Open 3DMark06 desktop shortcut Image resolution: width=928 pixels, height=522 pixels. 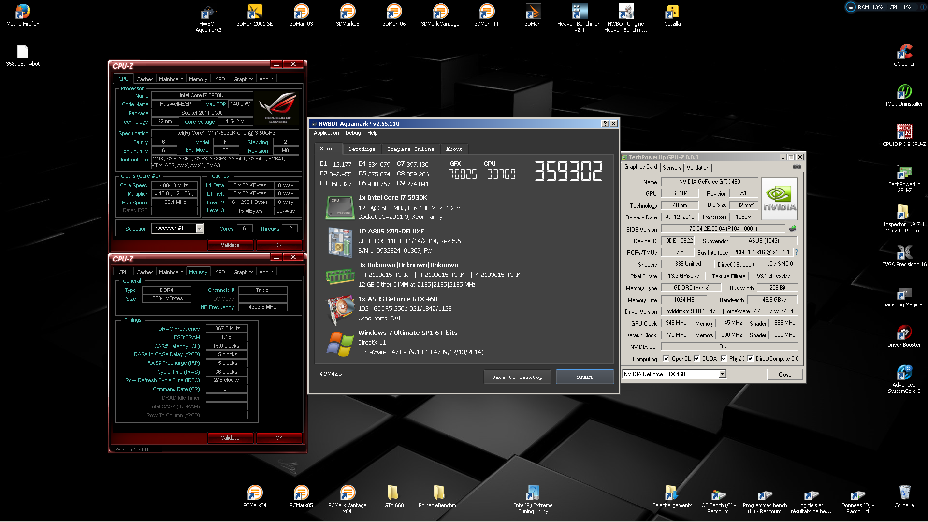[x=394, y=15]
